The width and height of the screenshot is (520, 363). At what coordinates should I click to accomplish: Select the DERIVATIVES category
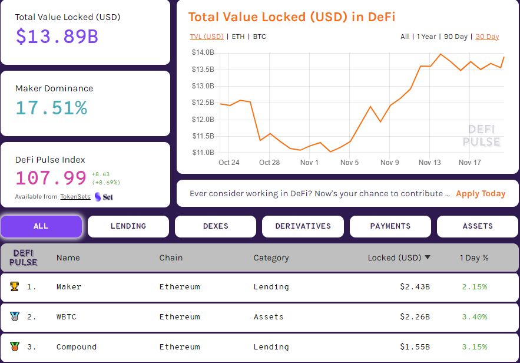[x=303, y=226]
